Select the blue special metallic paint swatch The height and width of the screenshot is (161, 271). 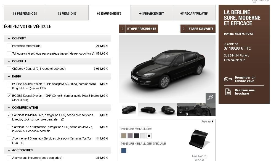click(x=124, y=151)
